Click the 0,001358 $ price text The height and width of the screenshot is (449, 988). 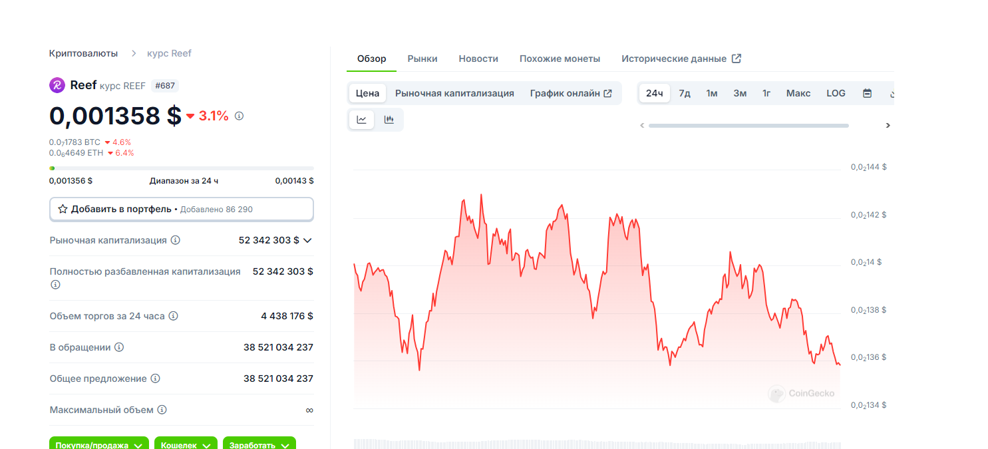(115, 116)
